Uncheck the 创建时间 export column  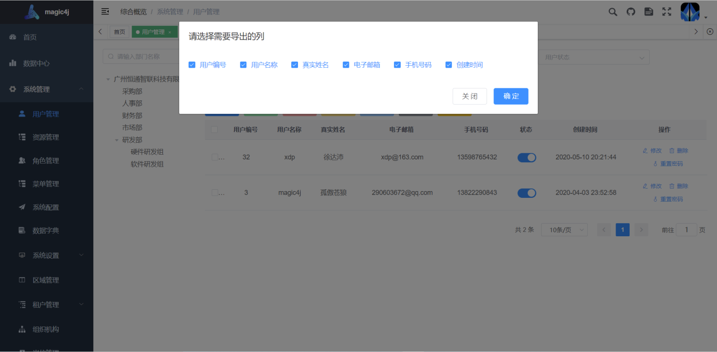click(x=448, y=64)
